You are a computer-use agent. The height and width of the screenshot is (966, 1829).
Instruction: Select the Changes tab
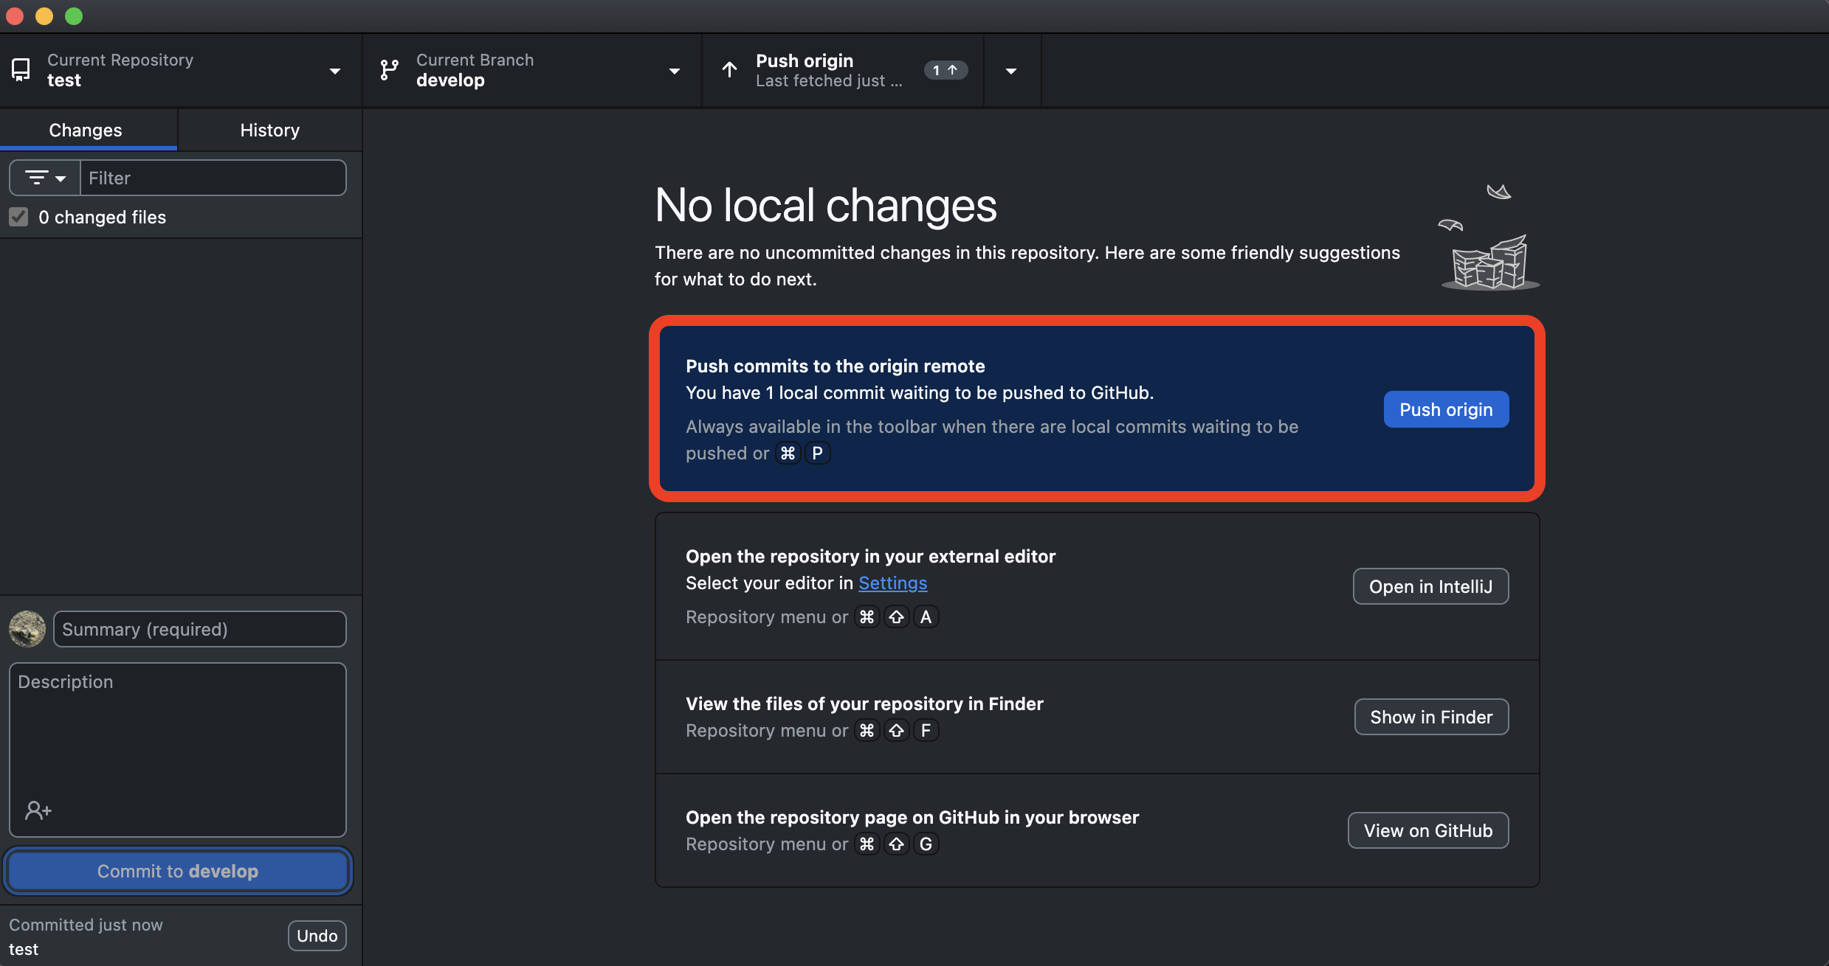[86, 130]
